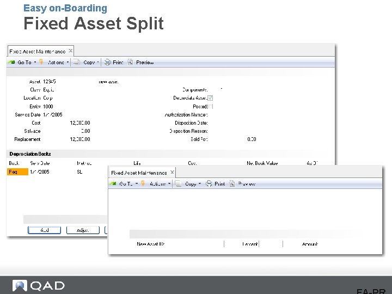The width and height of the screenshot is (392, 294).
Task: Click the SL method cell in Fed row
Action: point(79,172)
